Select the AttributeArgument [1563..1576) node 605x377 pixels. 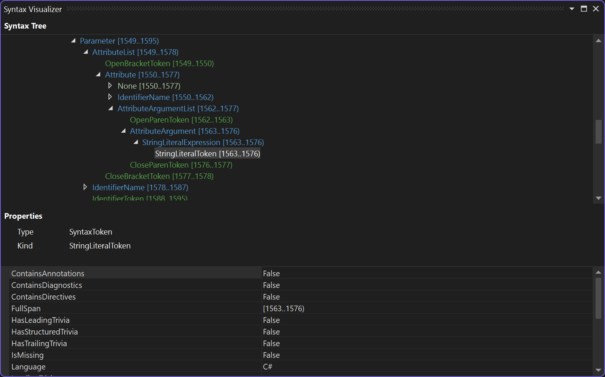(185, 131)
